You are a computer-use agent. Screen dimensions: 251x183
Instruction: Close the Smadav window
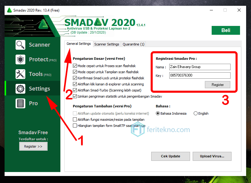pyautogui.click(x=239, y=10)
